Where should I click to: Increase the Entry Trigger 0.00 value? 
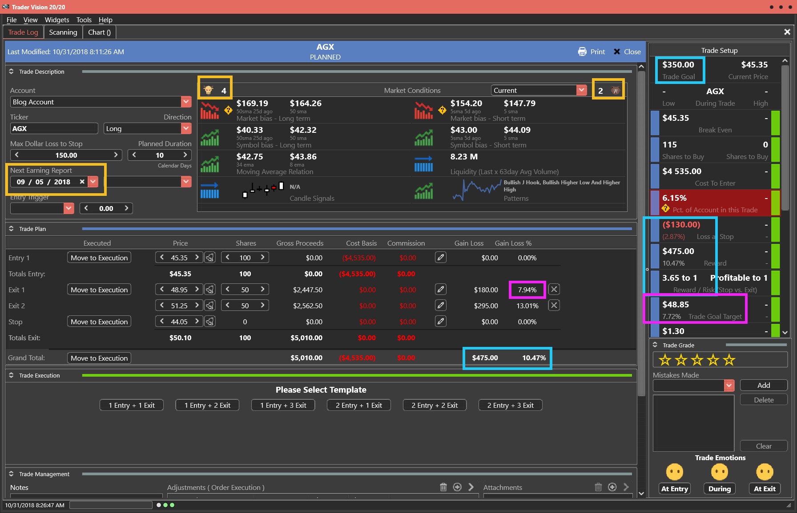coord(126,208)
